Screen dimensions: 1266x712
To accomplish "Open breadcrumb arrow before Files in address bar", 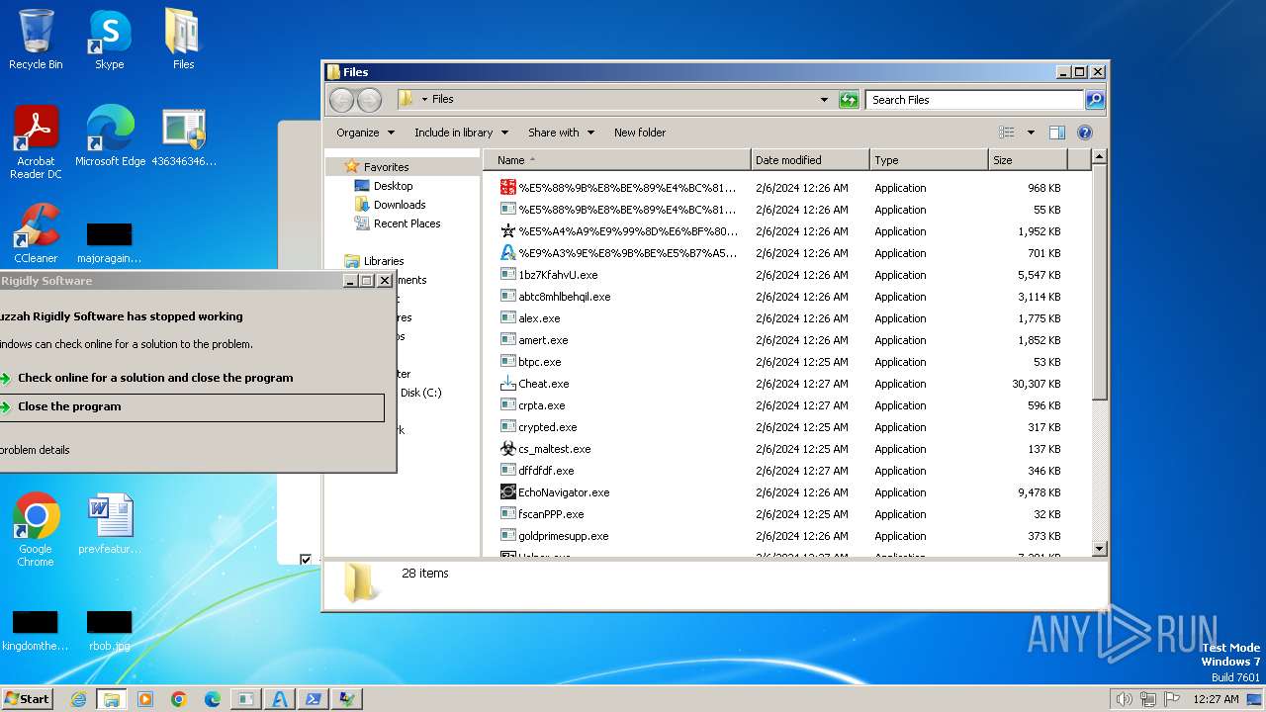I will pos(424,99).
